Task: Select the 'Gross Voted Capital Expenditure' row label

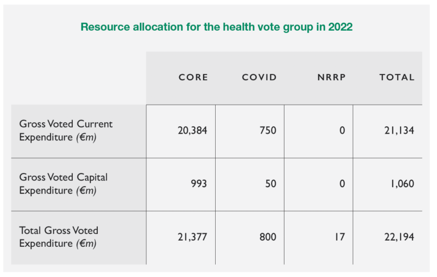Action: [63, 184]
